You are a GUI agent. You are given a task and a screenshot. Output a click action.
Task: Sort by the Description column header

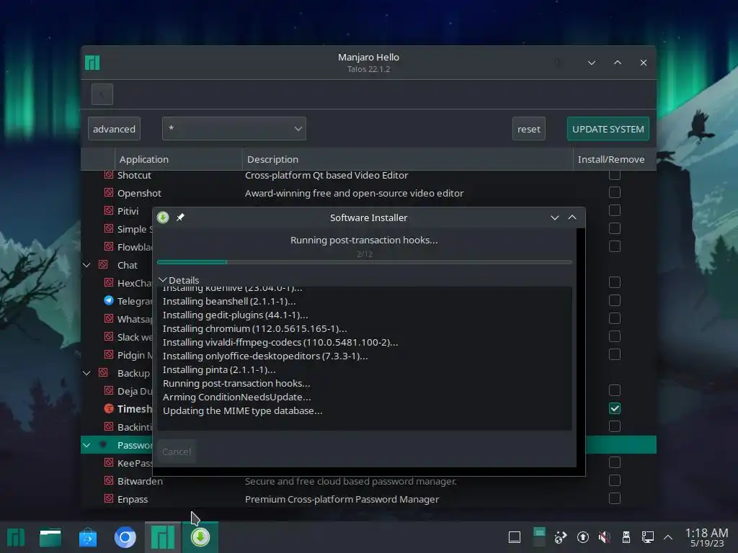pos(408,159)
